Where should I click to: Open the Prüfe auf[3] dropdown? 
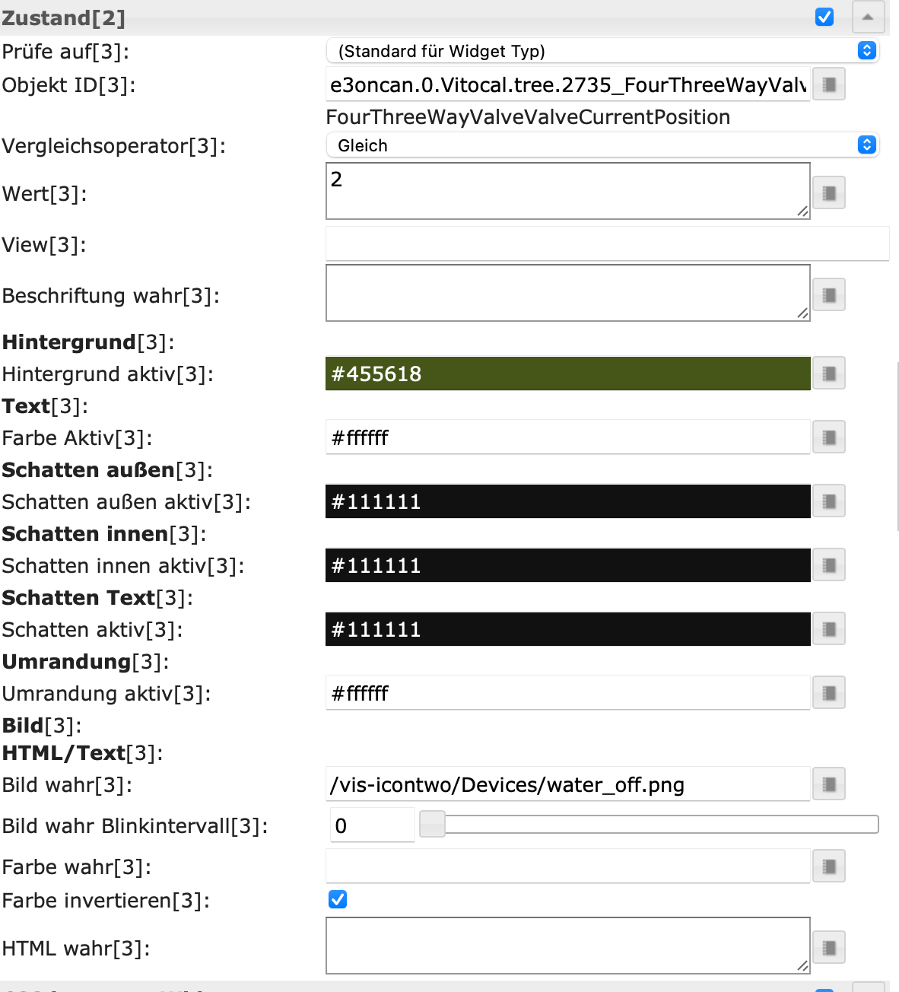coord(602,51)
